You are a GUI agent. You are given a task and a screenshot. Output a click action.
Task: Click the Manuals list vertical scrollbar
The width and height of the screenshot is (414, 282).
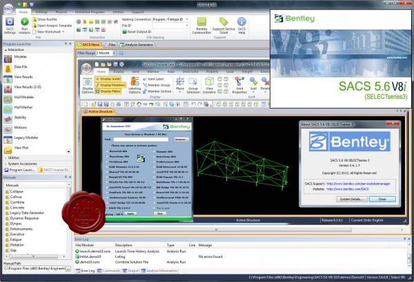68,219
